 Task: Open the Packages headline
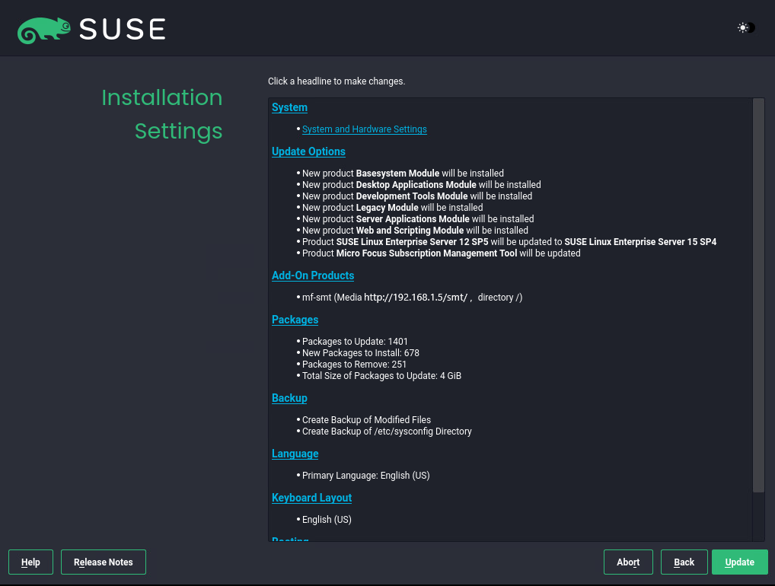(295, 320)
